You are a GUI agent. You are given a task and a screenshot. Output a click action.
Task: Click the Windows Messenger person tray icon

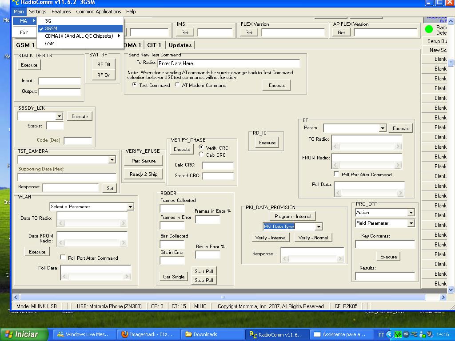pyautogui.click(x=422, y=335)
